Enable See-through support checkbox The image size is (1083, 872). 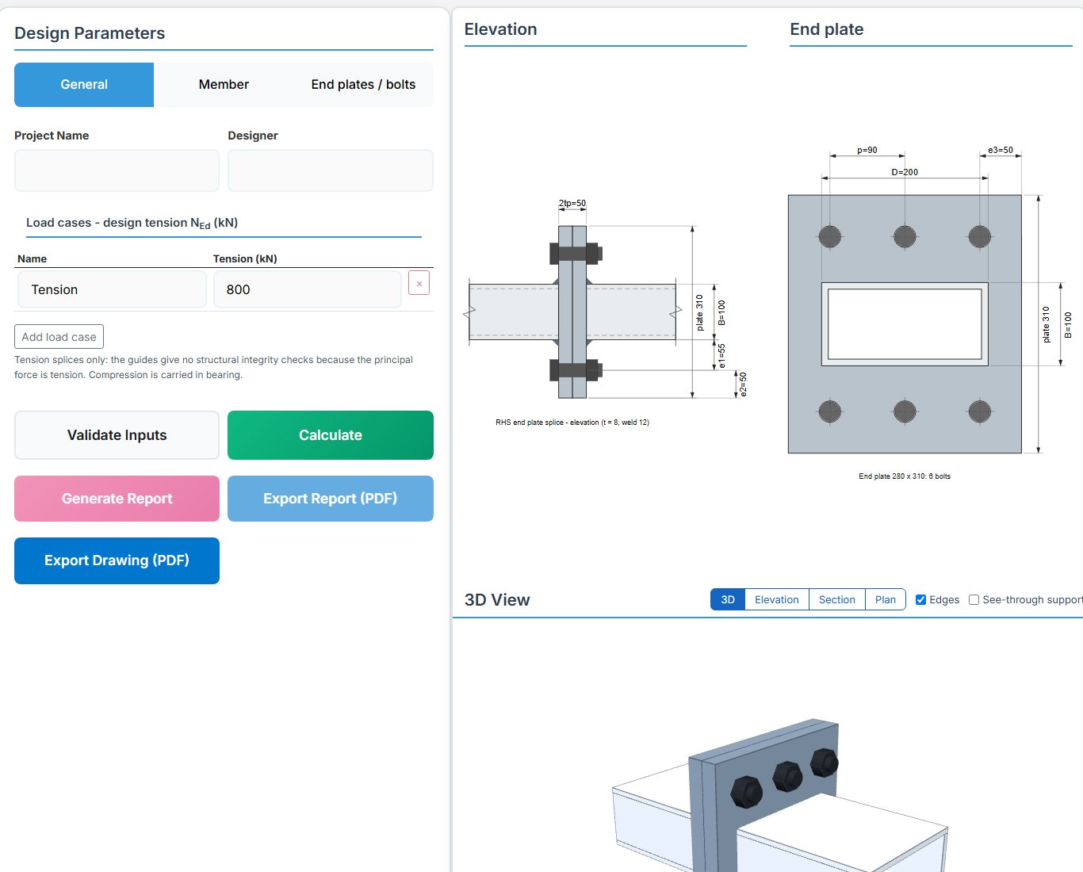coord(974,600)
